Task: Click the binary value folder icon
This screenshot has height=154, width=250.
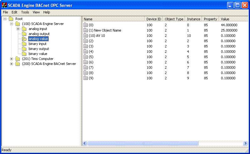Action: (24, 54)
